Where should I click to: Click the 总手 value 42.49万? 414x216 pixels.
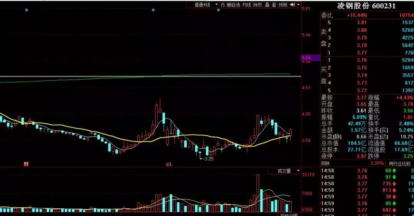coord(357,123)
